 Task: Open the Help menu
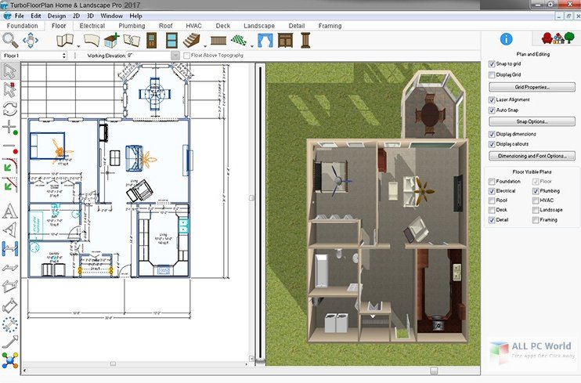(135, 16)
